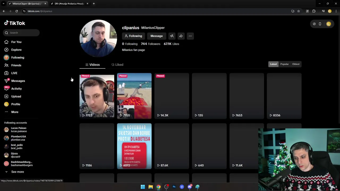
Task: Open the video with 1186 views
Action: click(97, 146)
